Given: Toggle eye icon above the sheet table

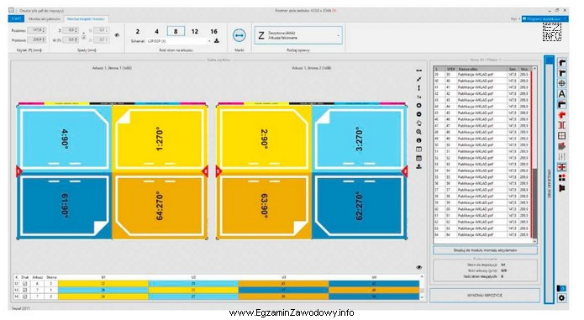Looking at the screenshot, I should point(419,267).
